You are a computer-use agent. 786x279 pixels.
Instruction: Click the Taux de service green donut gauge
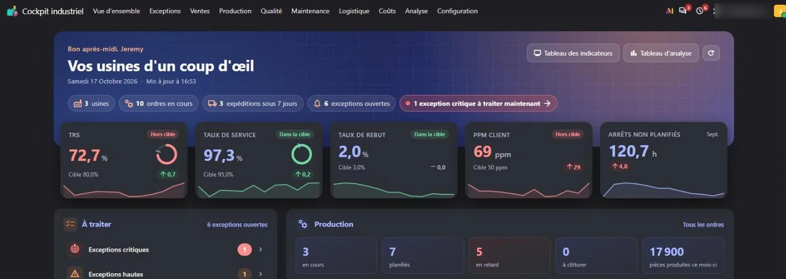(x=302, y=154)
